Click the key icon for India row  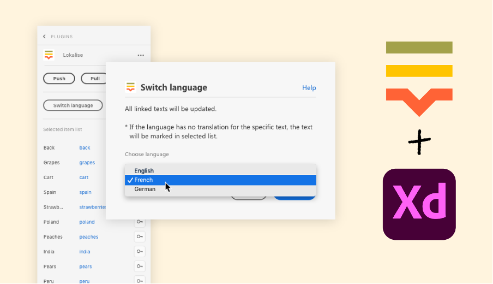pos(140,252)
